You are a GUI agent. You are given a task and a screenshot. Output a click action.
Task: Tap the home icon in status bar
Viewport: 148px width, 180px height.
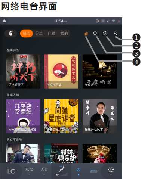click(x=4, y=21)
